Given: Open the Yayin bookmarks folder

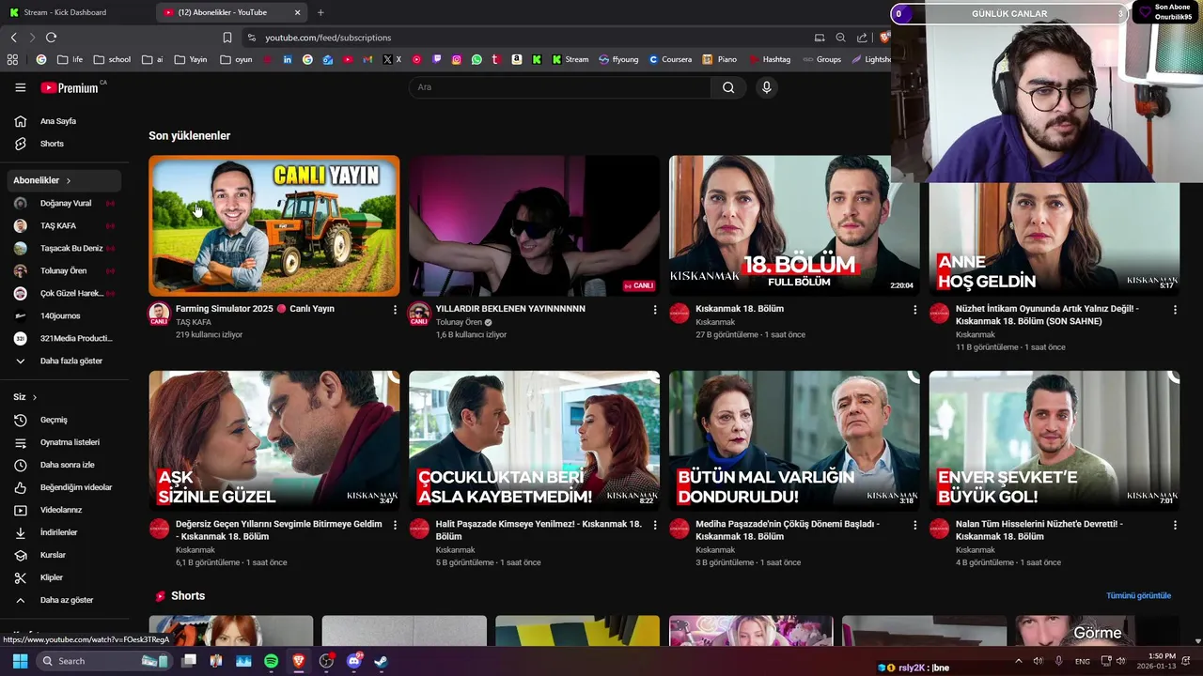Looking at the screenshot, I should (191, 59).
